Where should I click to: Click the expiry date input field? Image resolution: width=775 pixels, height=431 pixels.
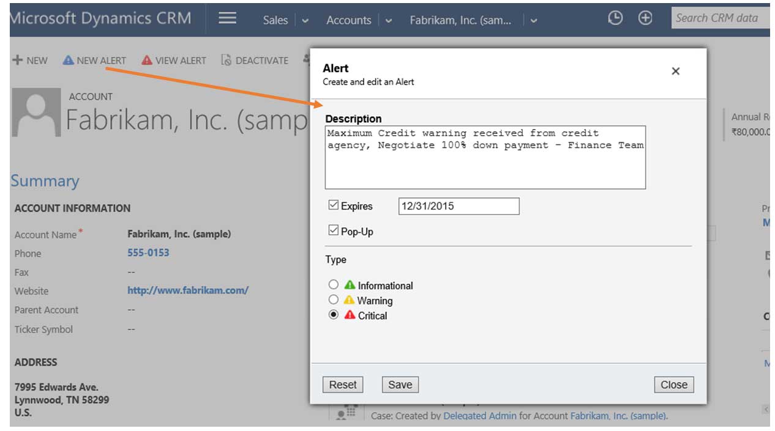(x=459, y=206)
